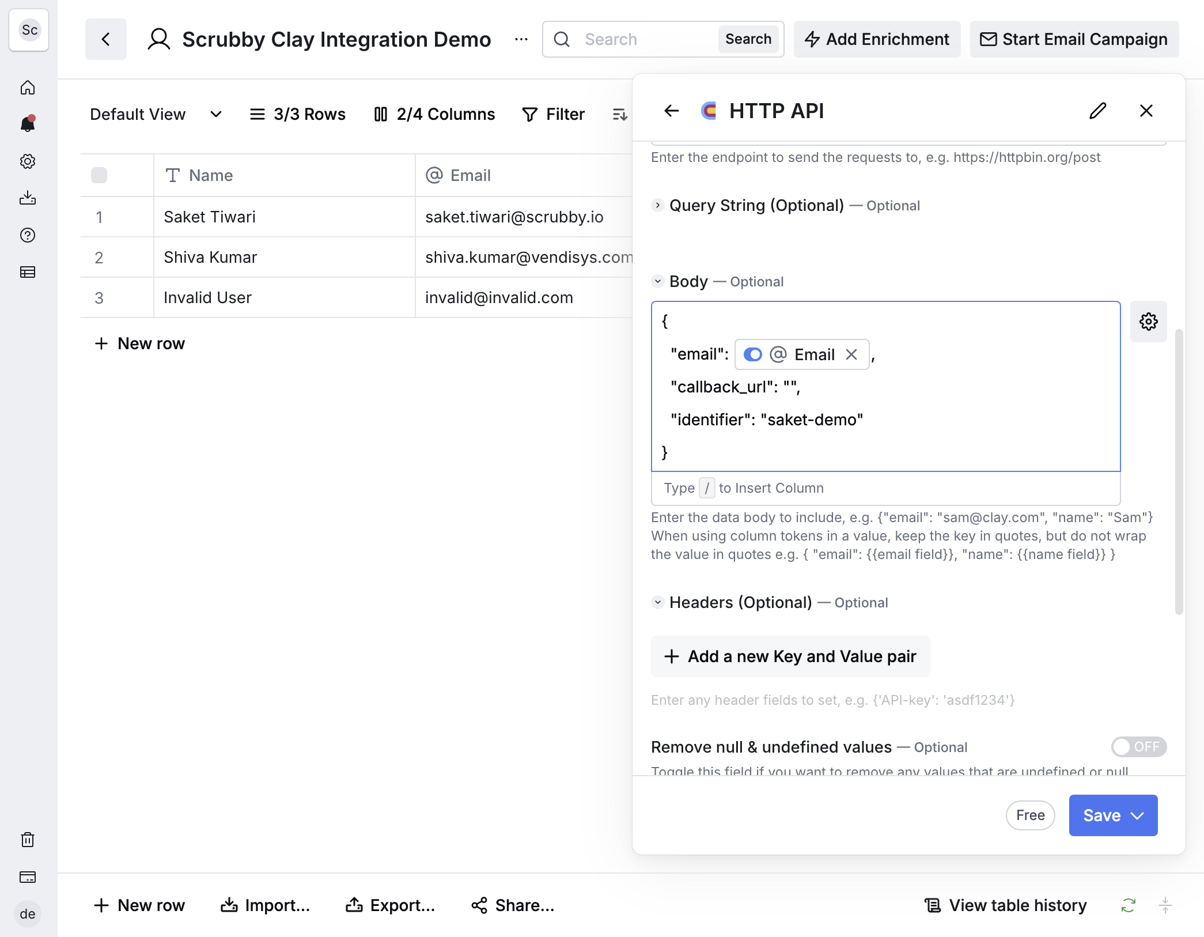Click Add Enrichment button
Image resolution: width=1204 pixels, height=937 pixels.
click(x=877, y=39)
